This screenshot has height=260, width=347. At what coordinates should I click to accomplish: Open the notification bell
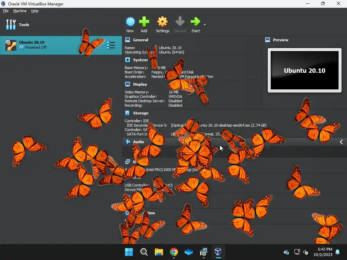[x=338, y=252]
